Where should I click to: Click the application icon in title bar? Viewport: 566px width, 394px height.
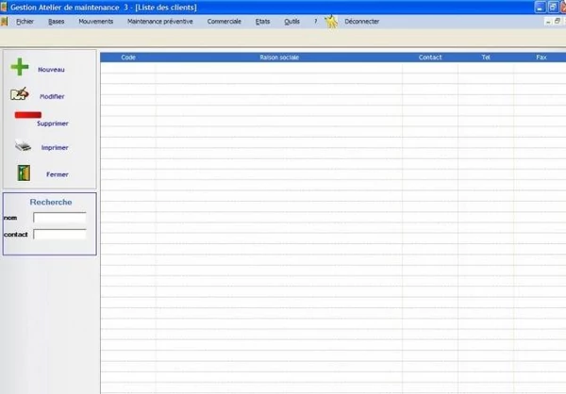click(4, 7)
